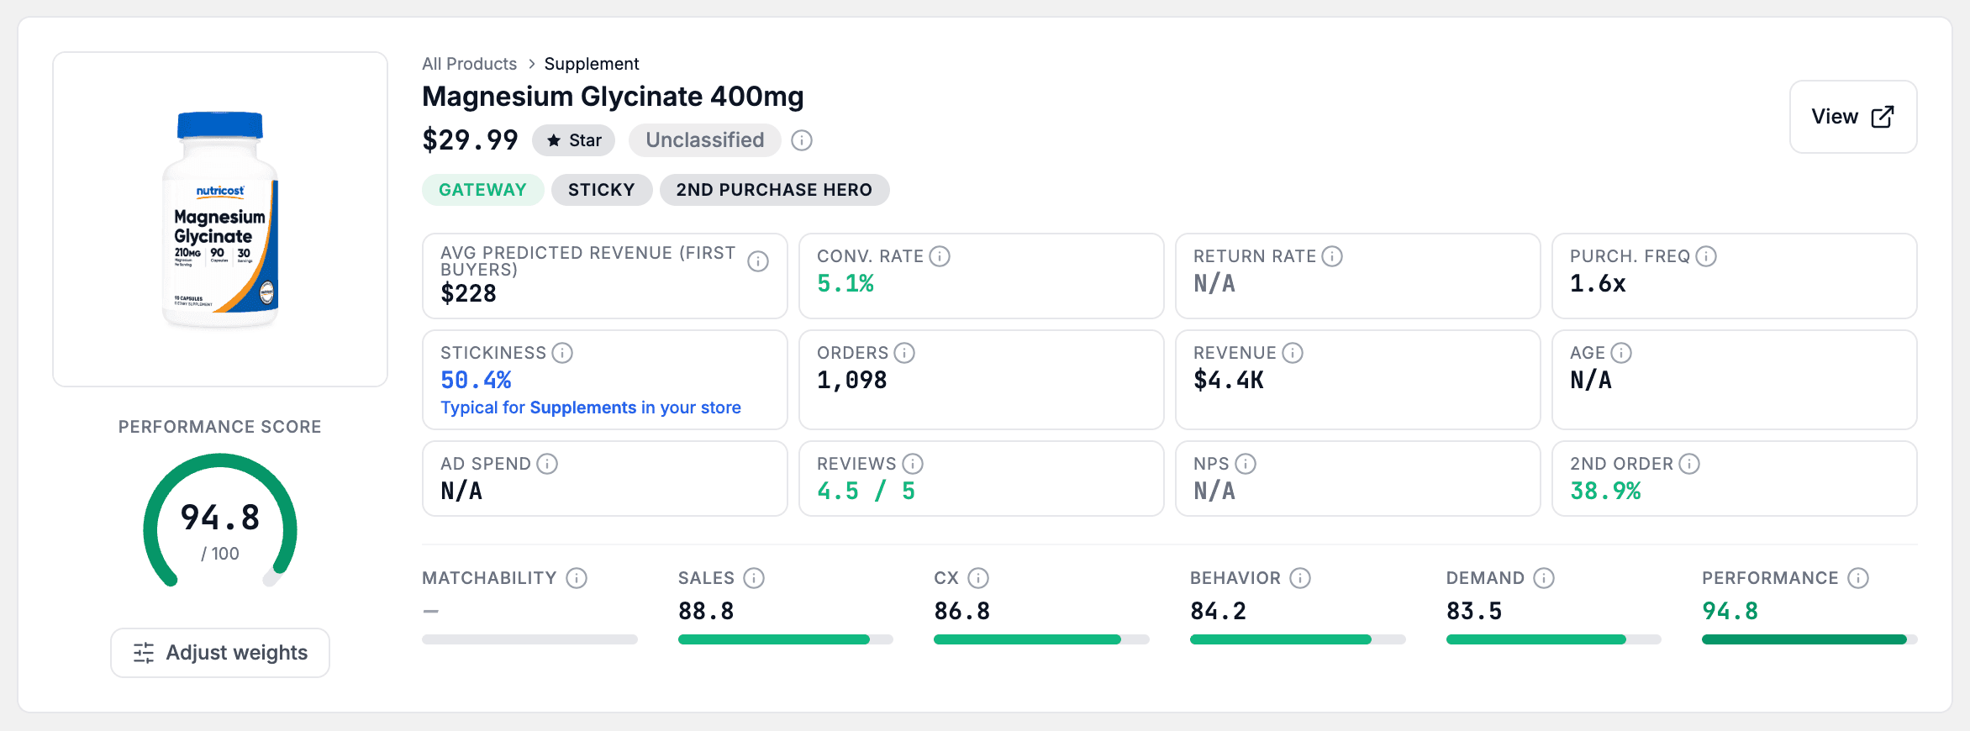Click the NPS info icon

[1246, 464]
